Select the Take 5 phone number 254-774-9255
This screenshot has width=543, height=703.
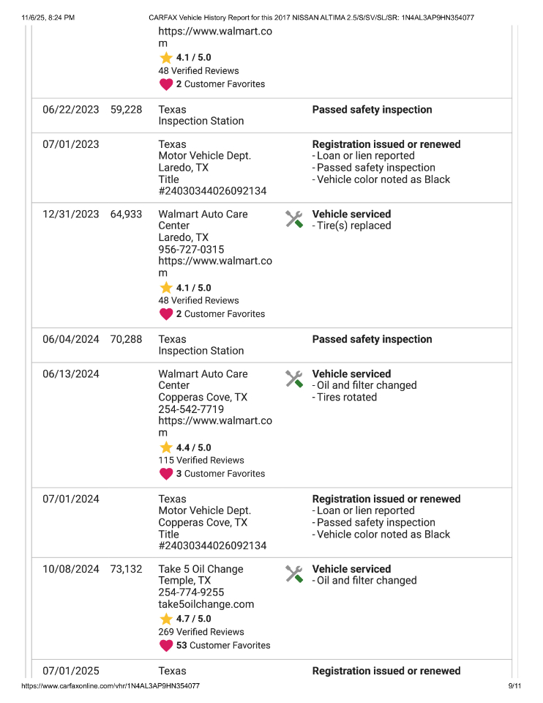point(191,592)
